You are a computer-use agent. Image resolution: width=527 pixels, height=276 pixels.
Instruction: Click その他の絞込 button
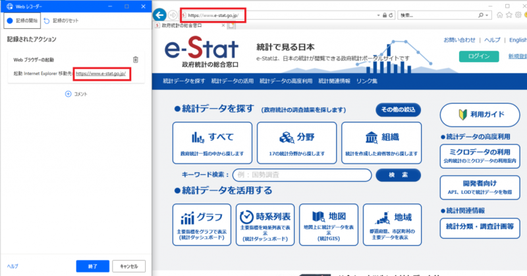(399, 110)
